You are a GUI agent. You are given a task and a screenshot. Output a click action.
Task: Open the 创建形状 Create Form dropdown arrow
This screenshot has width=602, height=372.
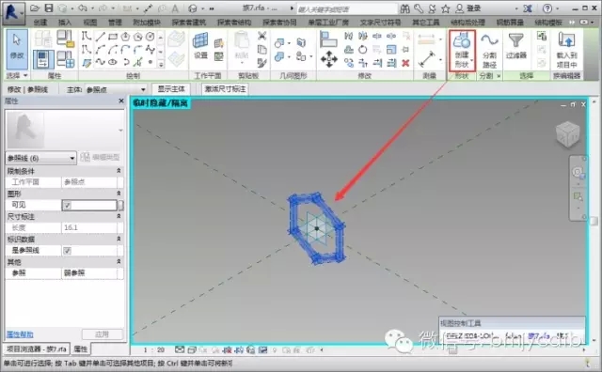point(472,61)
